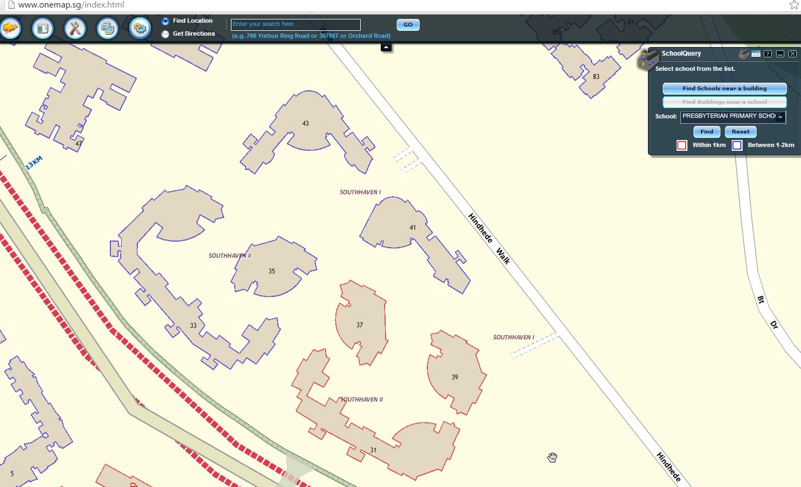The width and height of the screenshot is (801, 487).
Task: Open the School dropdown list
Action: (x=780, y=116)
